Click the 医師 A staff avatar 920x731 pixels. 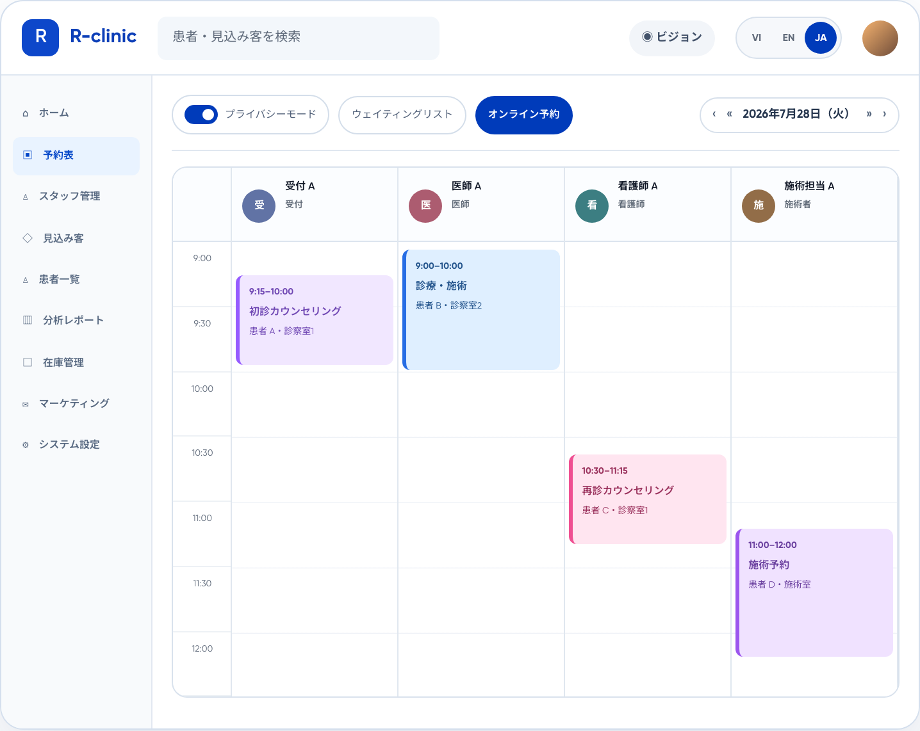coord(425,205)
